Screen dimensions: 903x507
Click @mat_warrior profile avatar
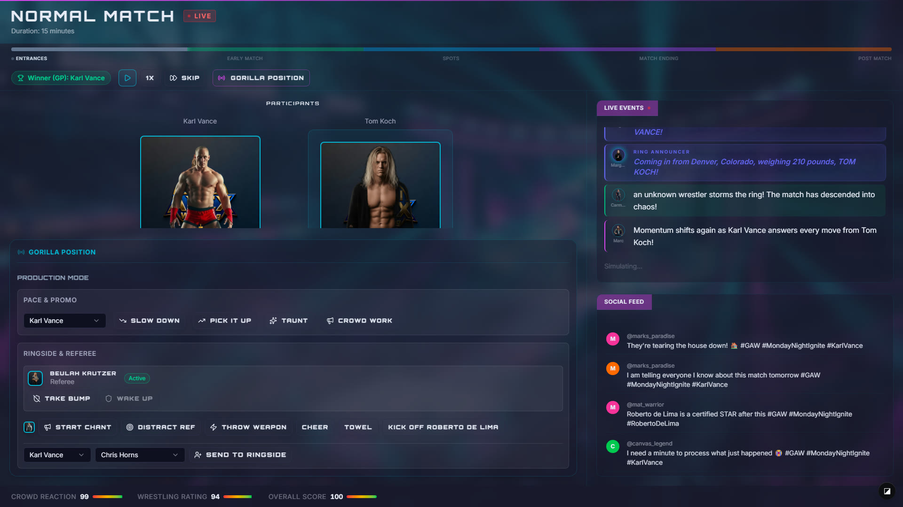pyautogui.click(x=612, y=407)
